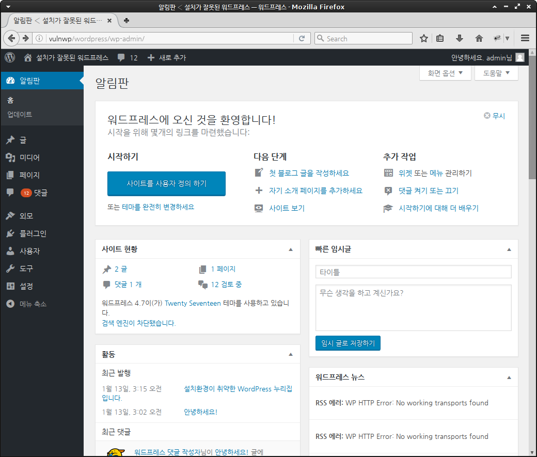Open 미디어 media menu in sidebar
The width and height of the screenshot is (537, 457).
(42, 157)
